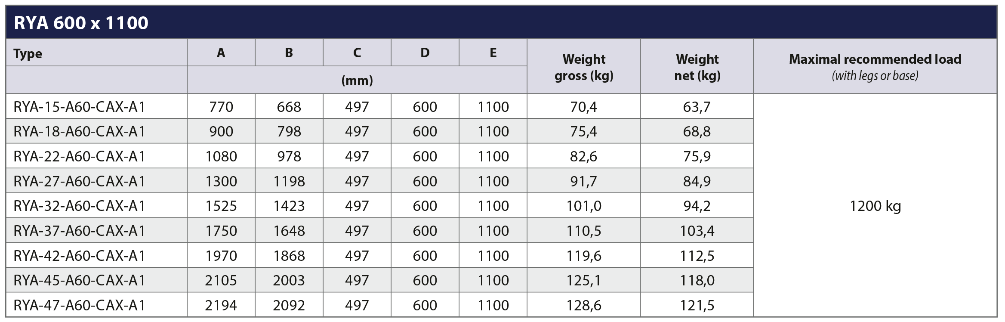Click the Maximal recommended load header
The height and width of the screenshot is (322, 1005).
(875, 67)
